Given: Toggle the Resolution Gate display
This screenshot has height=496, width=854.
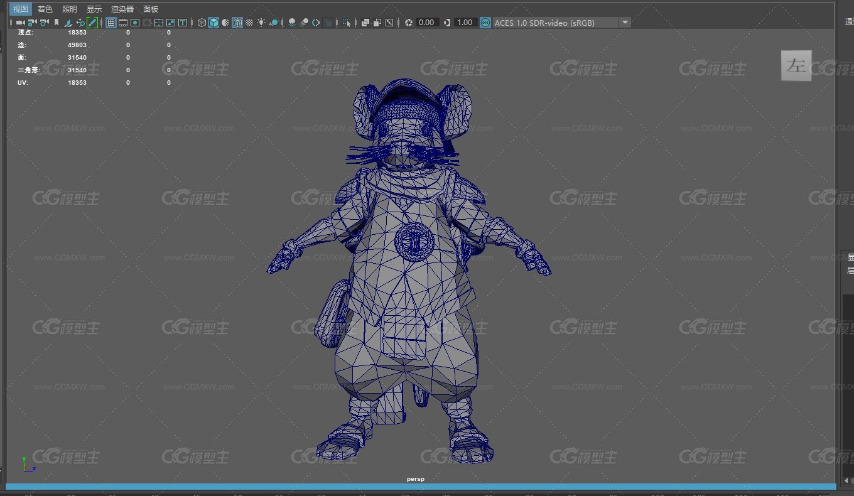Looking at the screenshot, I should pyautogui.click(x=135, y=23).
